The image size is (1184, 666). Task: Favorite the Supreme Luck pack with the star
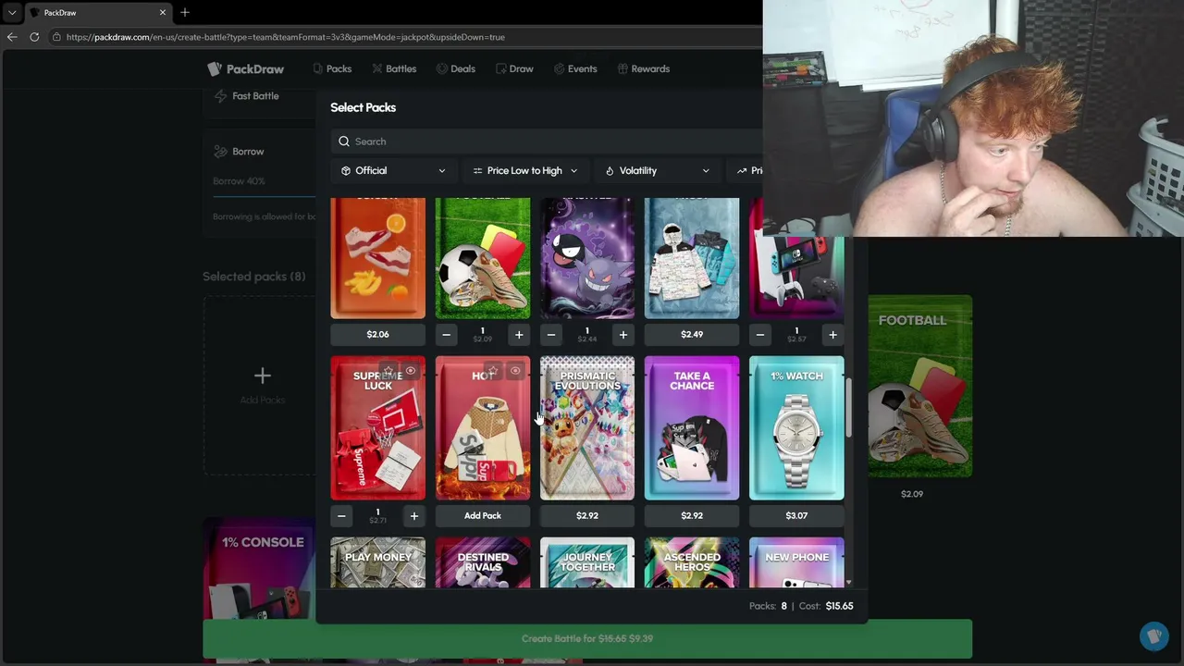(388, 371)
